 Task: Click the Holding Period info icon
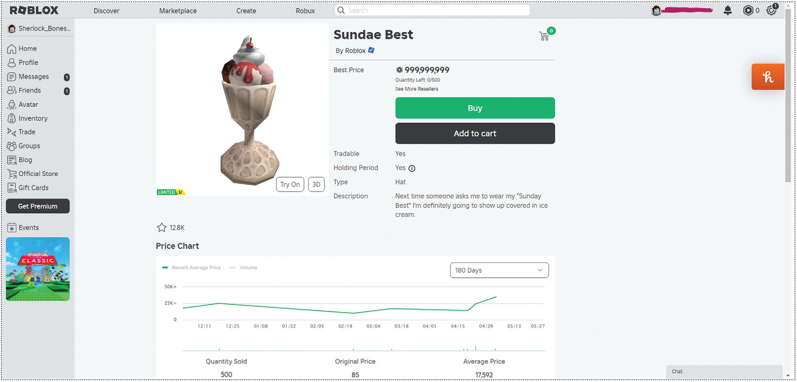412,168
